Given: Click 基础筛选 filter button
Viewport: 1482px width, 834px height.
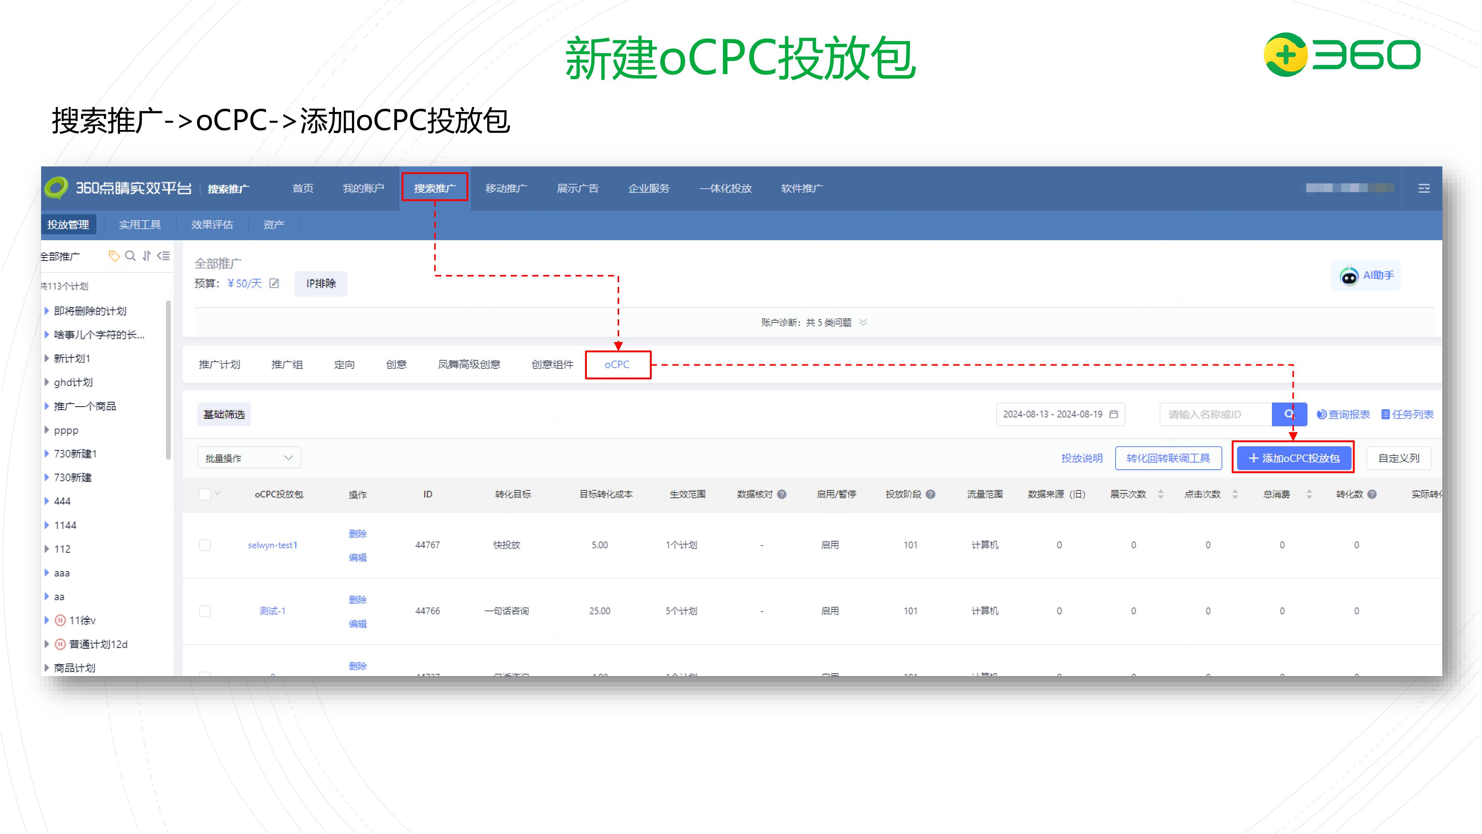Looking at the screenshot, I should [x=224, y=414].
